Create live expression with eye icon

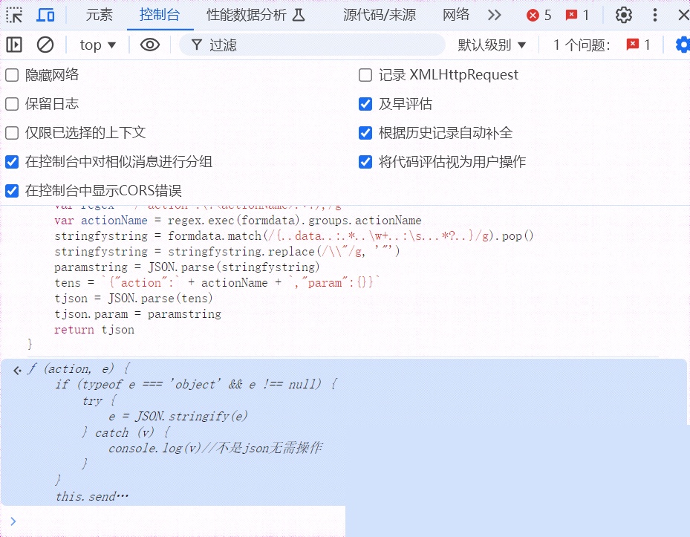pos(149,45)
